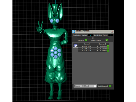Select the top gem of the flower cluster
The width and height of the screenshot is (136, 102).
pyautogui.click(x=56, y=49)
